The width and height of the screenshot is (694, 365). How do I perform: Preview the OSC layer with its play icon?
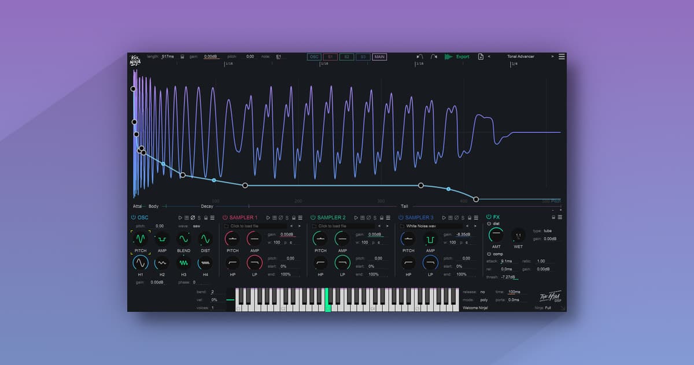coord(180,218)
